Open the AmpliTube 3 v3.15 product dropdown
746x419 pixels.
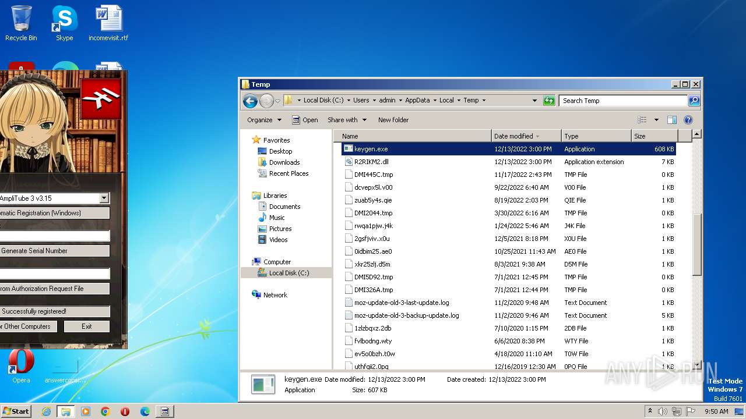[x=104, y=198]
